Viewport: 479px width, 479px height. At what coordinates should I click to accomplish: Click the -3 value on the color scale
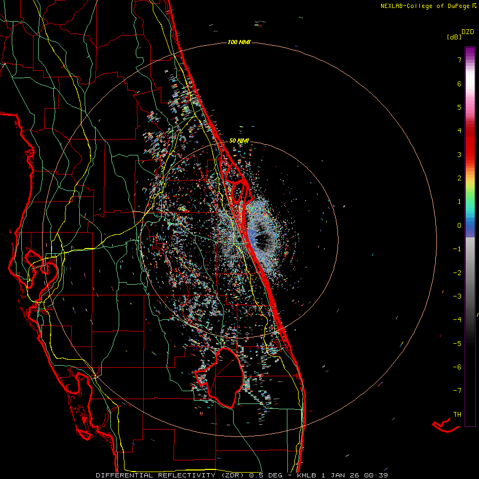[457, 296]
